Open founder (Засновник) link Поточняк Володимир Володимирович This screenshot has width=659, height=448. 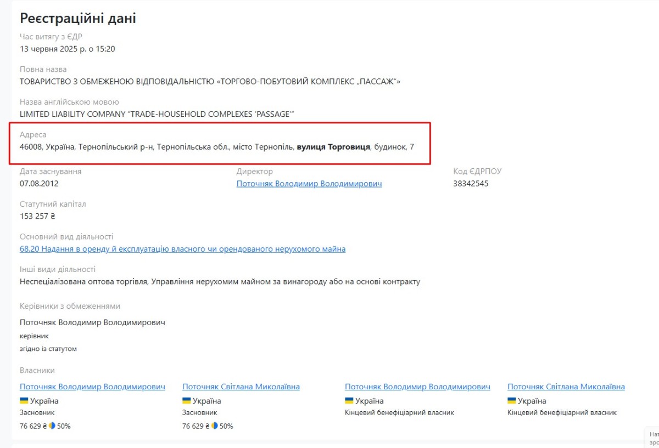[92, 387]
